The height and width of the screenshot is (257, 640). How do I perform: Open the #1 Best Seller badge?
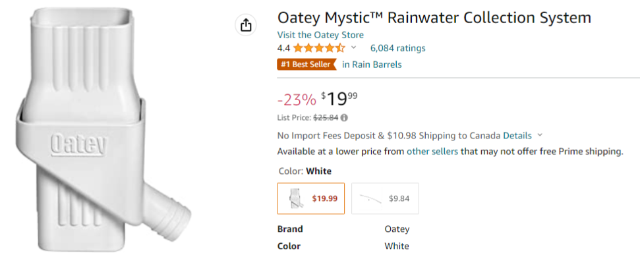306,65
